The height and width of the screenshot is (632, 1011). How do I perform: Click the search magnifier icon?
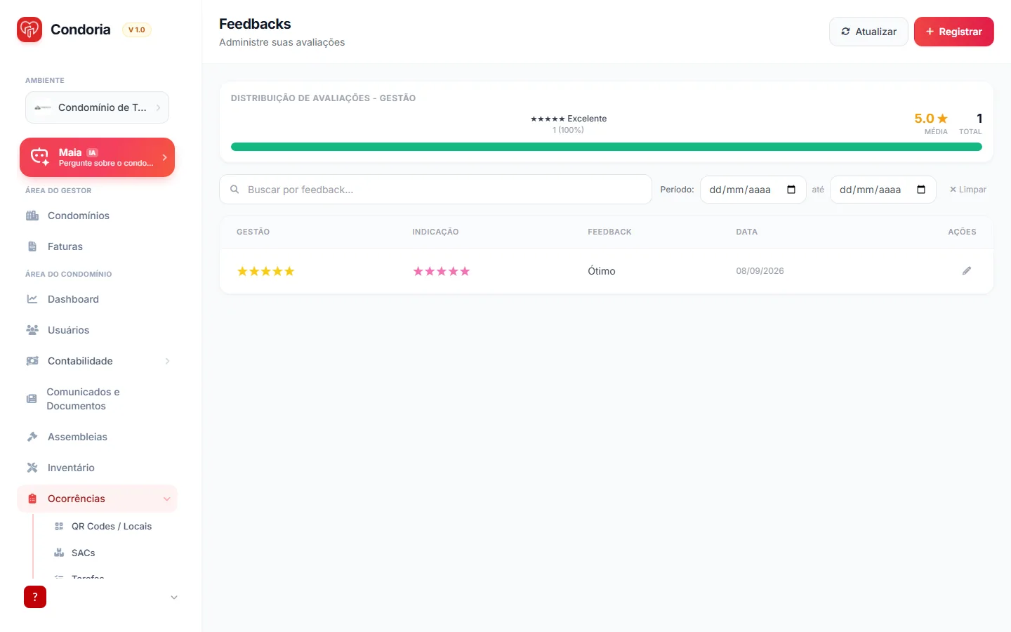234,190
